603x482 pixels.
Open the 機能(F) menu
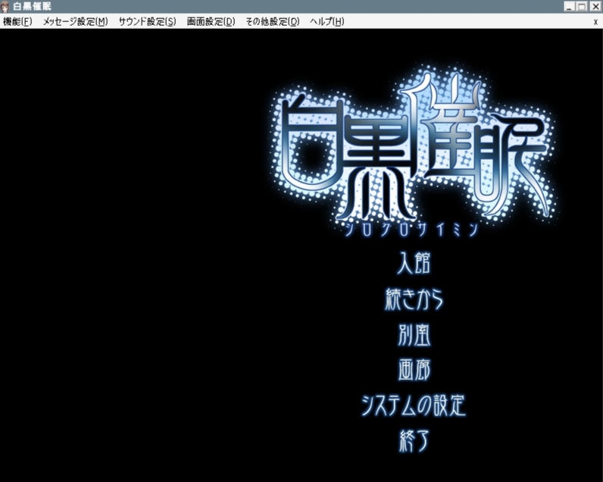pyautogui.click(x=17, y=22)
